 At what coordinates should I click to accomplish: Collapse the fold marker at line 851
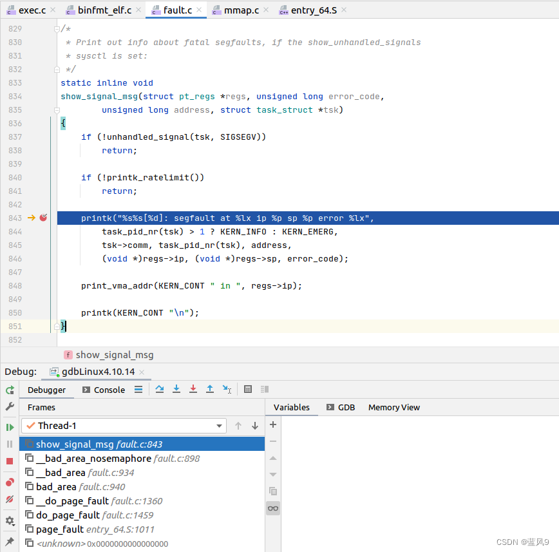coord(57,327)
